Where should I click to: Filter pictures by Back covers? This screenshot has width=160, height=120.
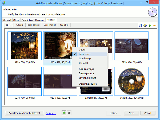point(34,25)
